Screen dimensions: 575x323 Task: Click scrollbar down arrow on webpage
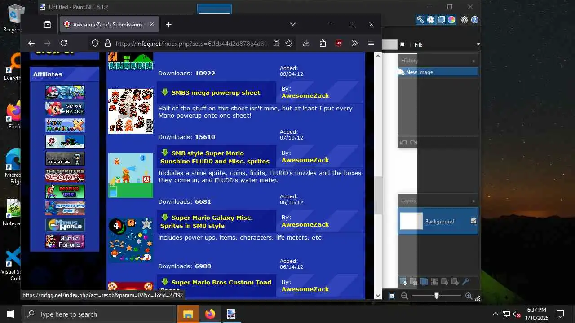tap(378, 295)
